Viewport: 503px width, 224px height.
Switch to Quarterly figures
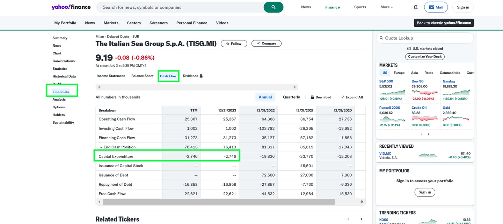pos(291,97)
